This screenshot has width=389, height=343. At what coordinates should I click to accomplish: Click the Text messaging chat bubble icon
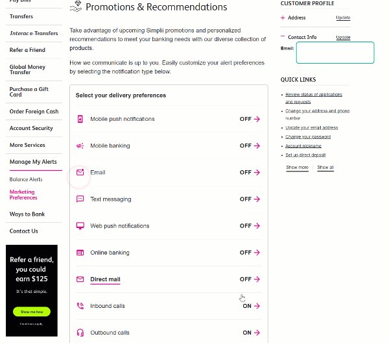click(80, 199)
